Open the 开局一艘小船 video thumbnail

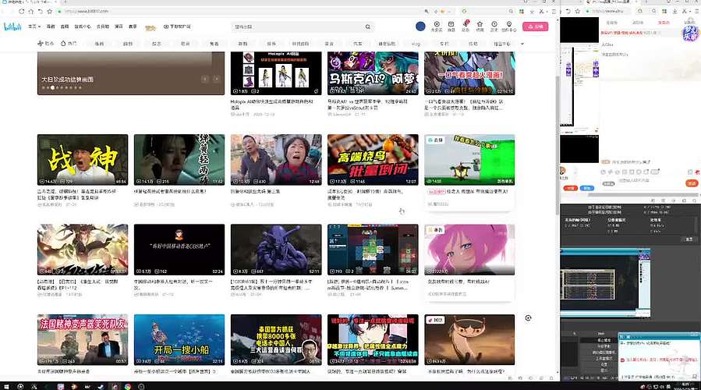pos(179,339)
